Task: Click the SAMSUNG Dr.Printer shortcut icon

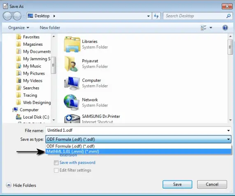Action: 72,119
